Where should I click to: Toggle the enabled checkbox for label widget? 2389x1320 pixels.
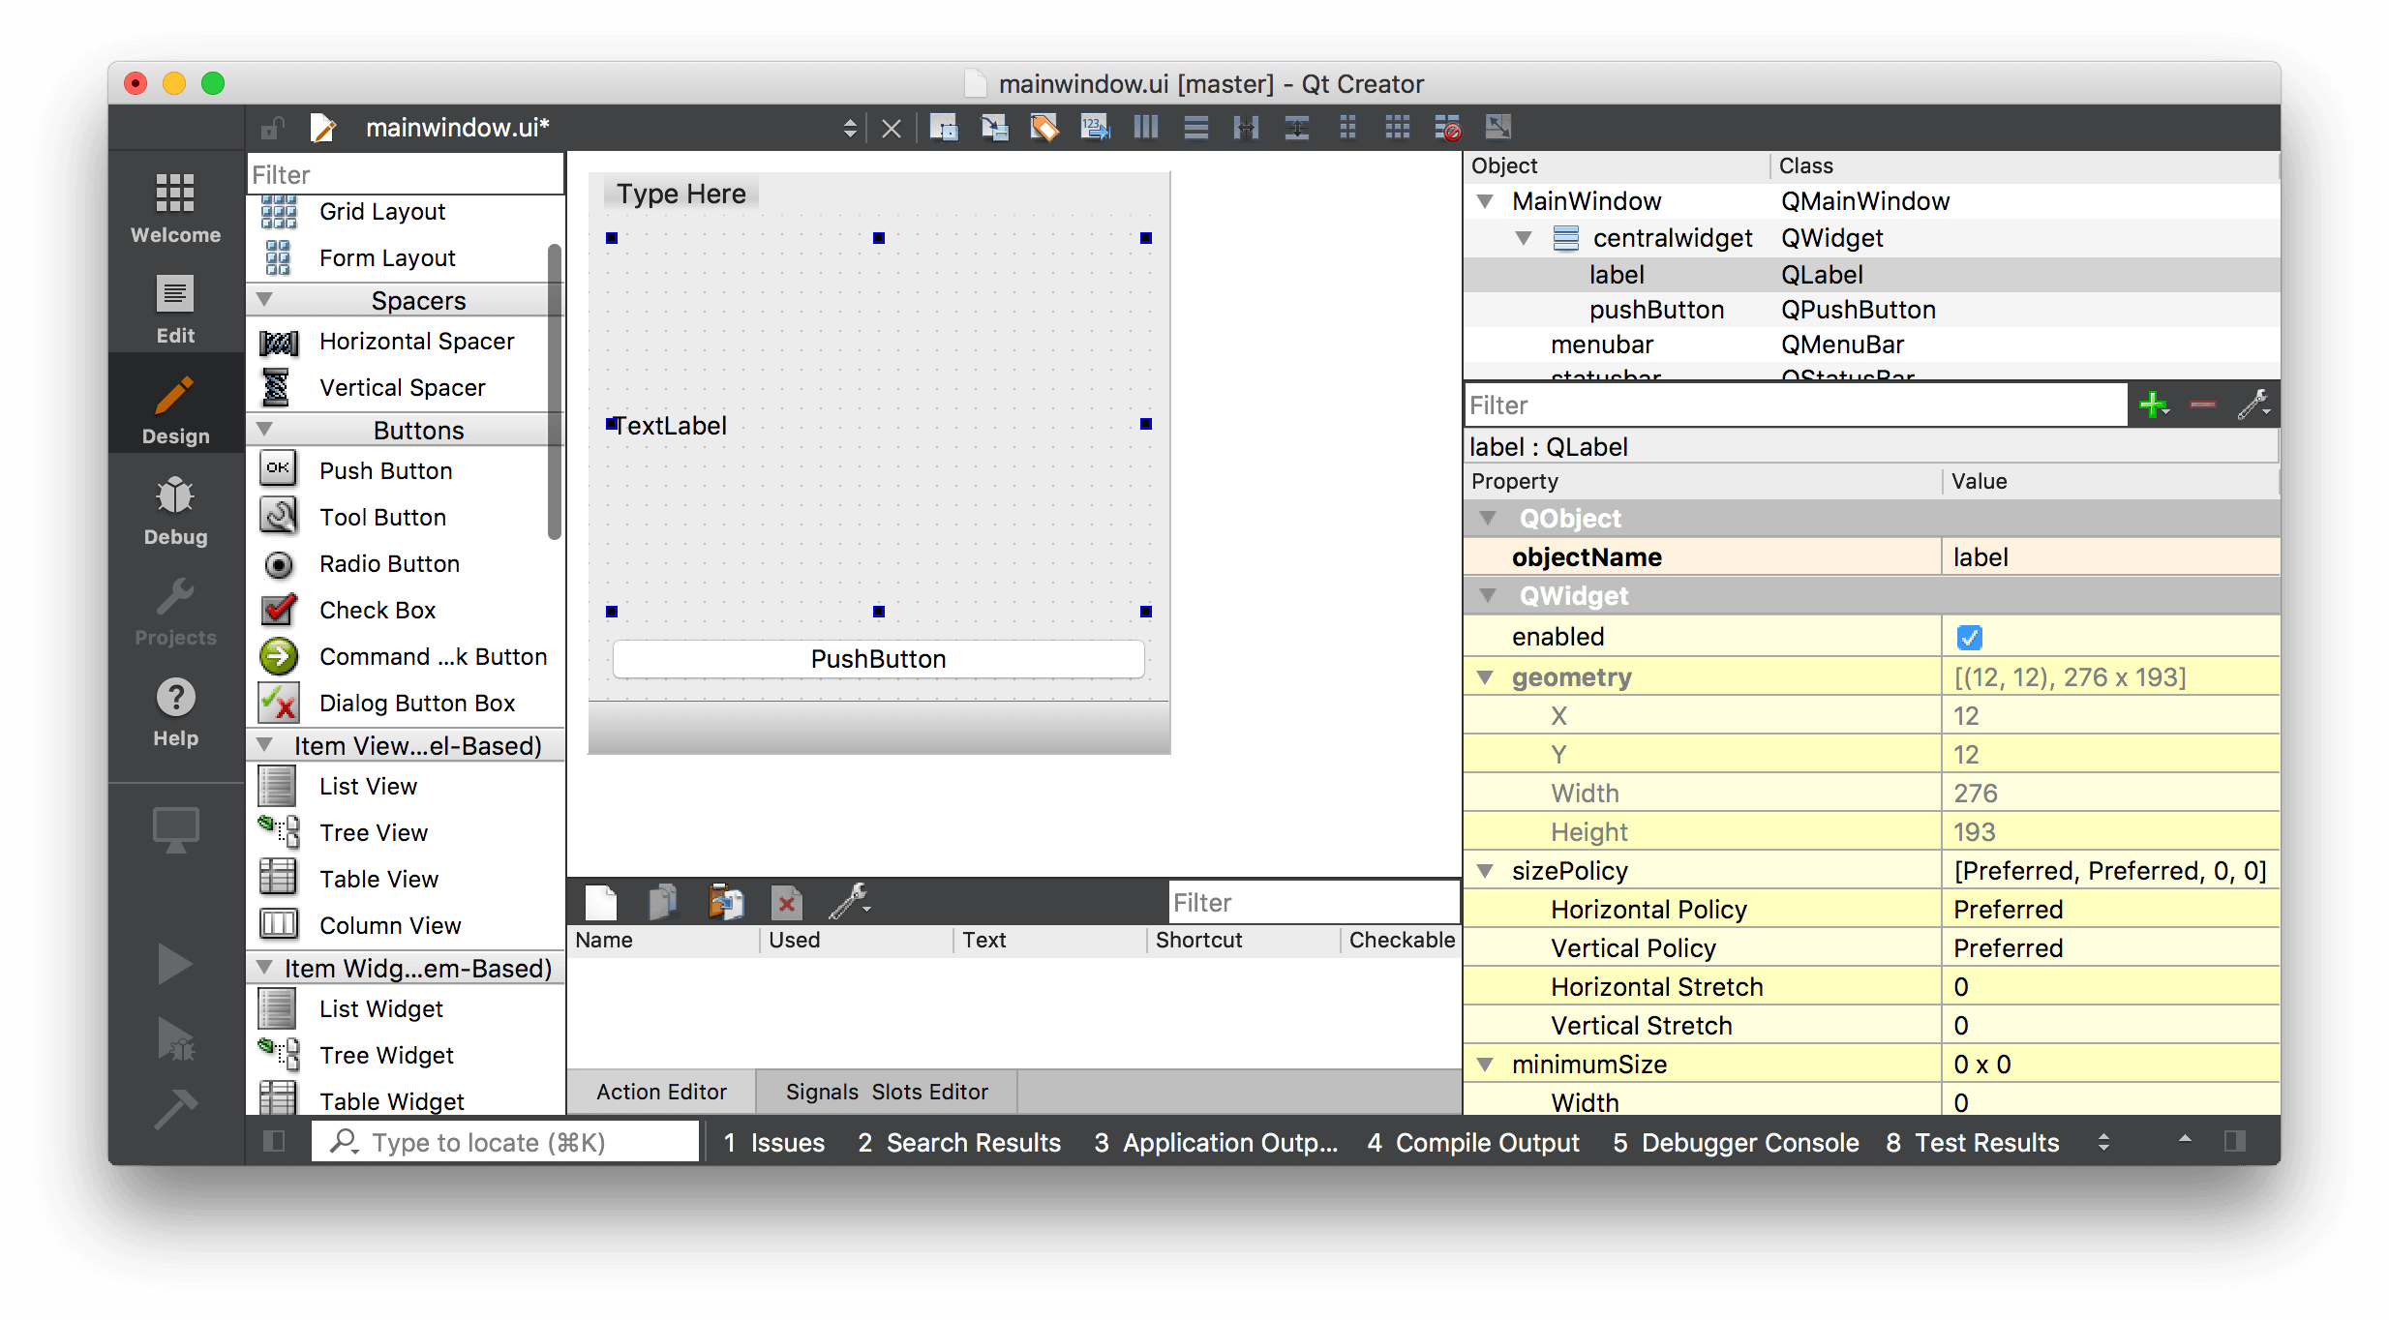[x=1972, y=636]
